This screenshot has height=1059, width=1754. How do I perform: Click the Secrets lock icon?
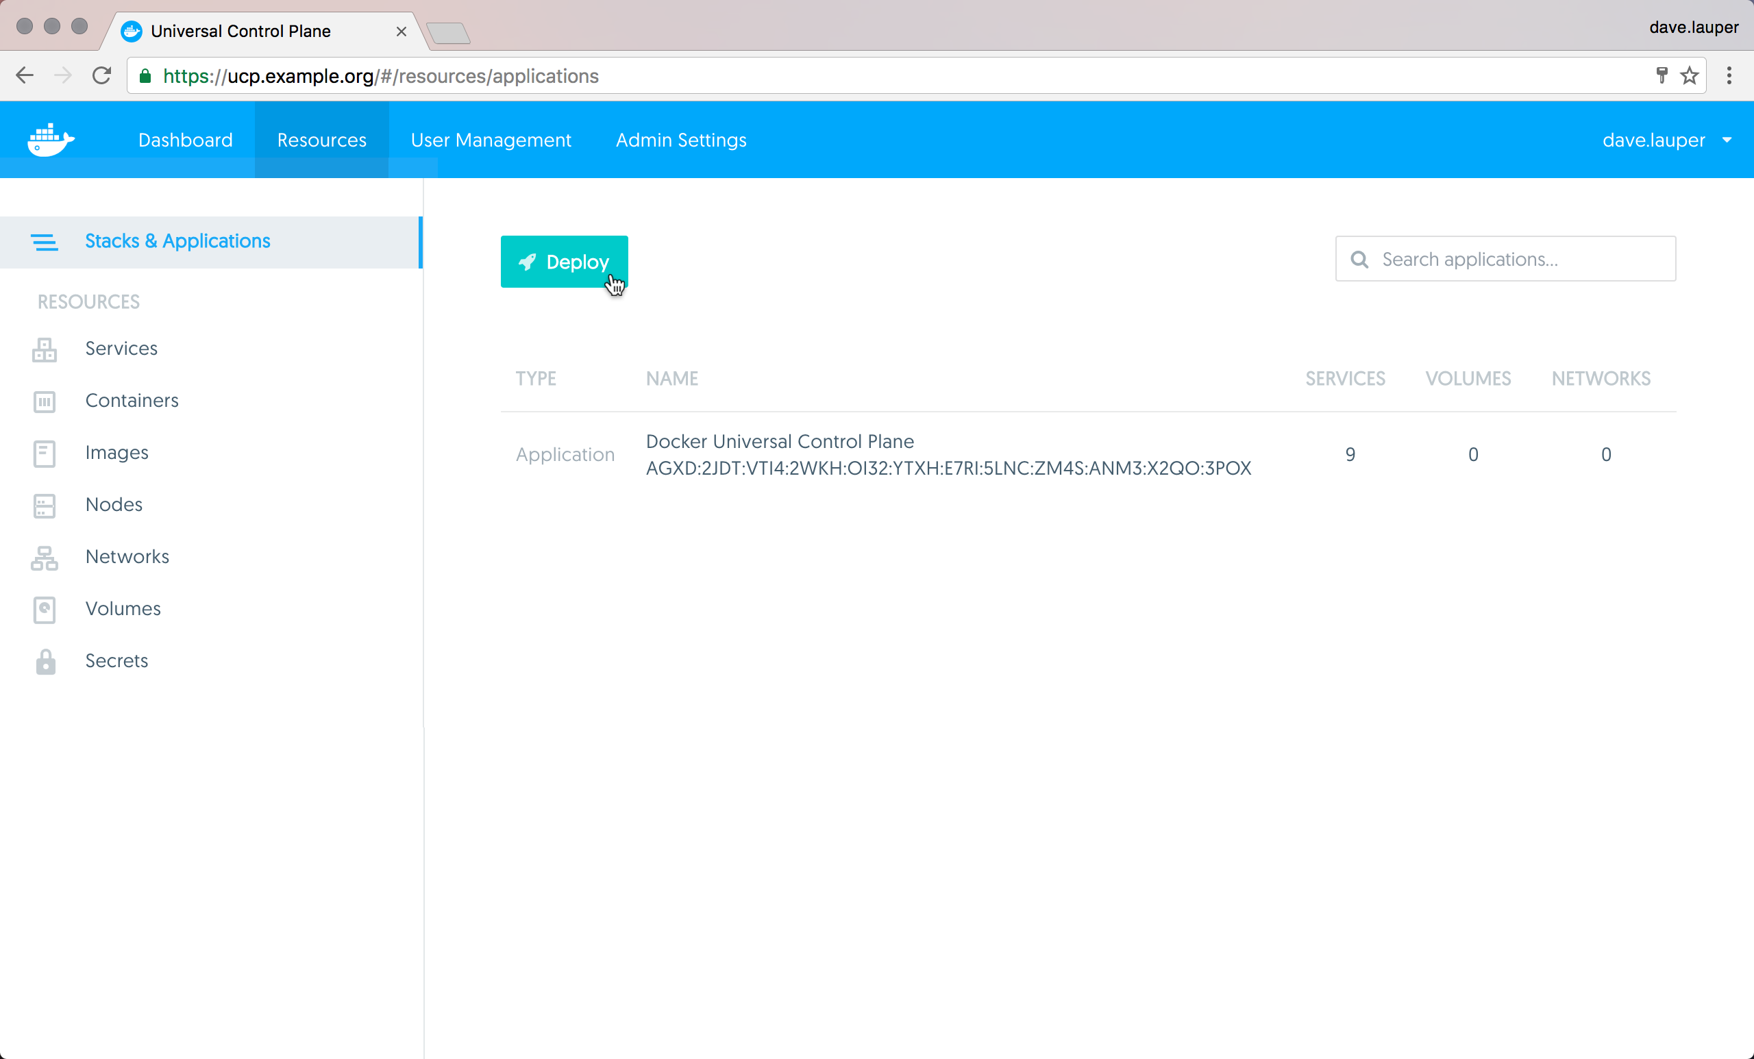(x=45, y=661)
